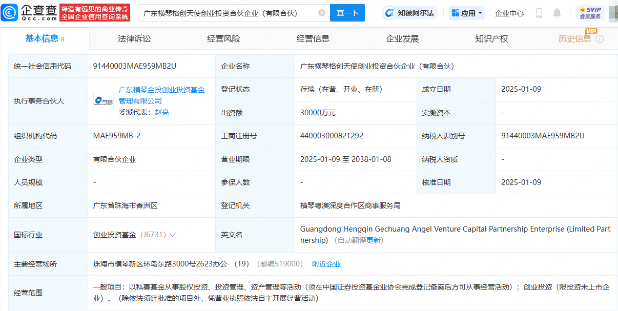Open the 法律诉讼 tab
The height and width of the screenshot is (311, 618).
tap(134, 38)
